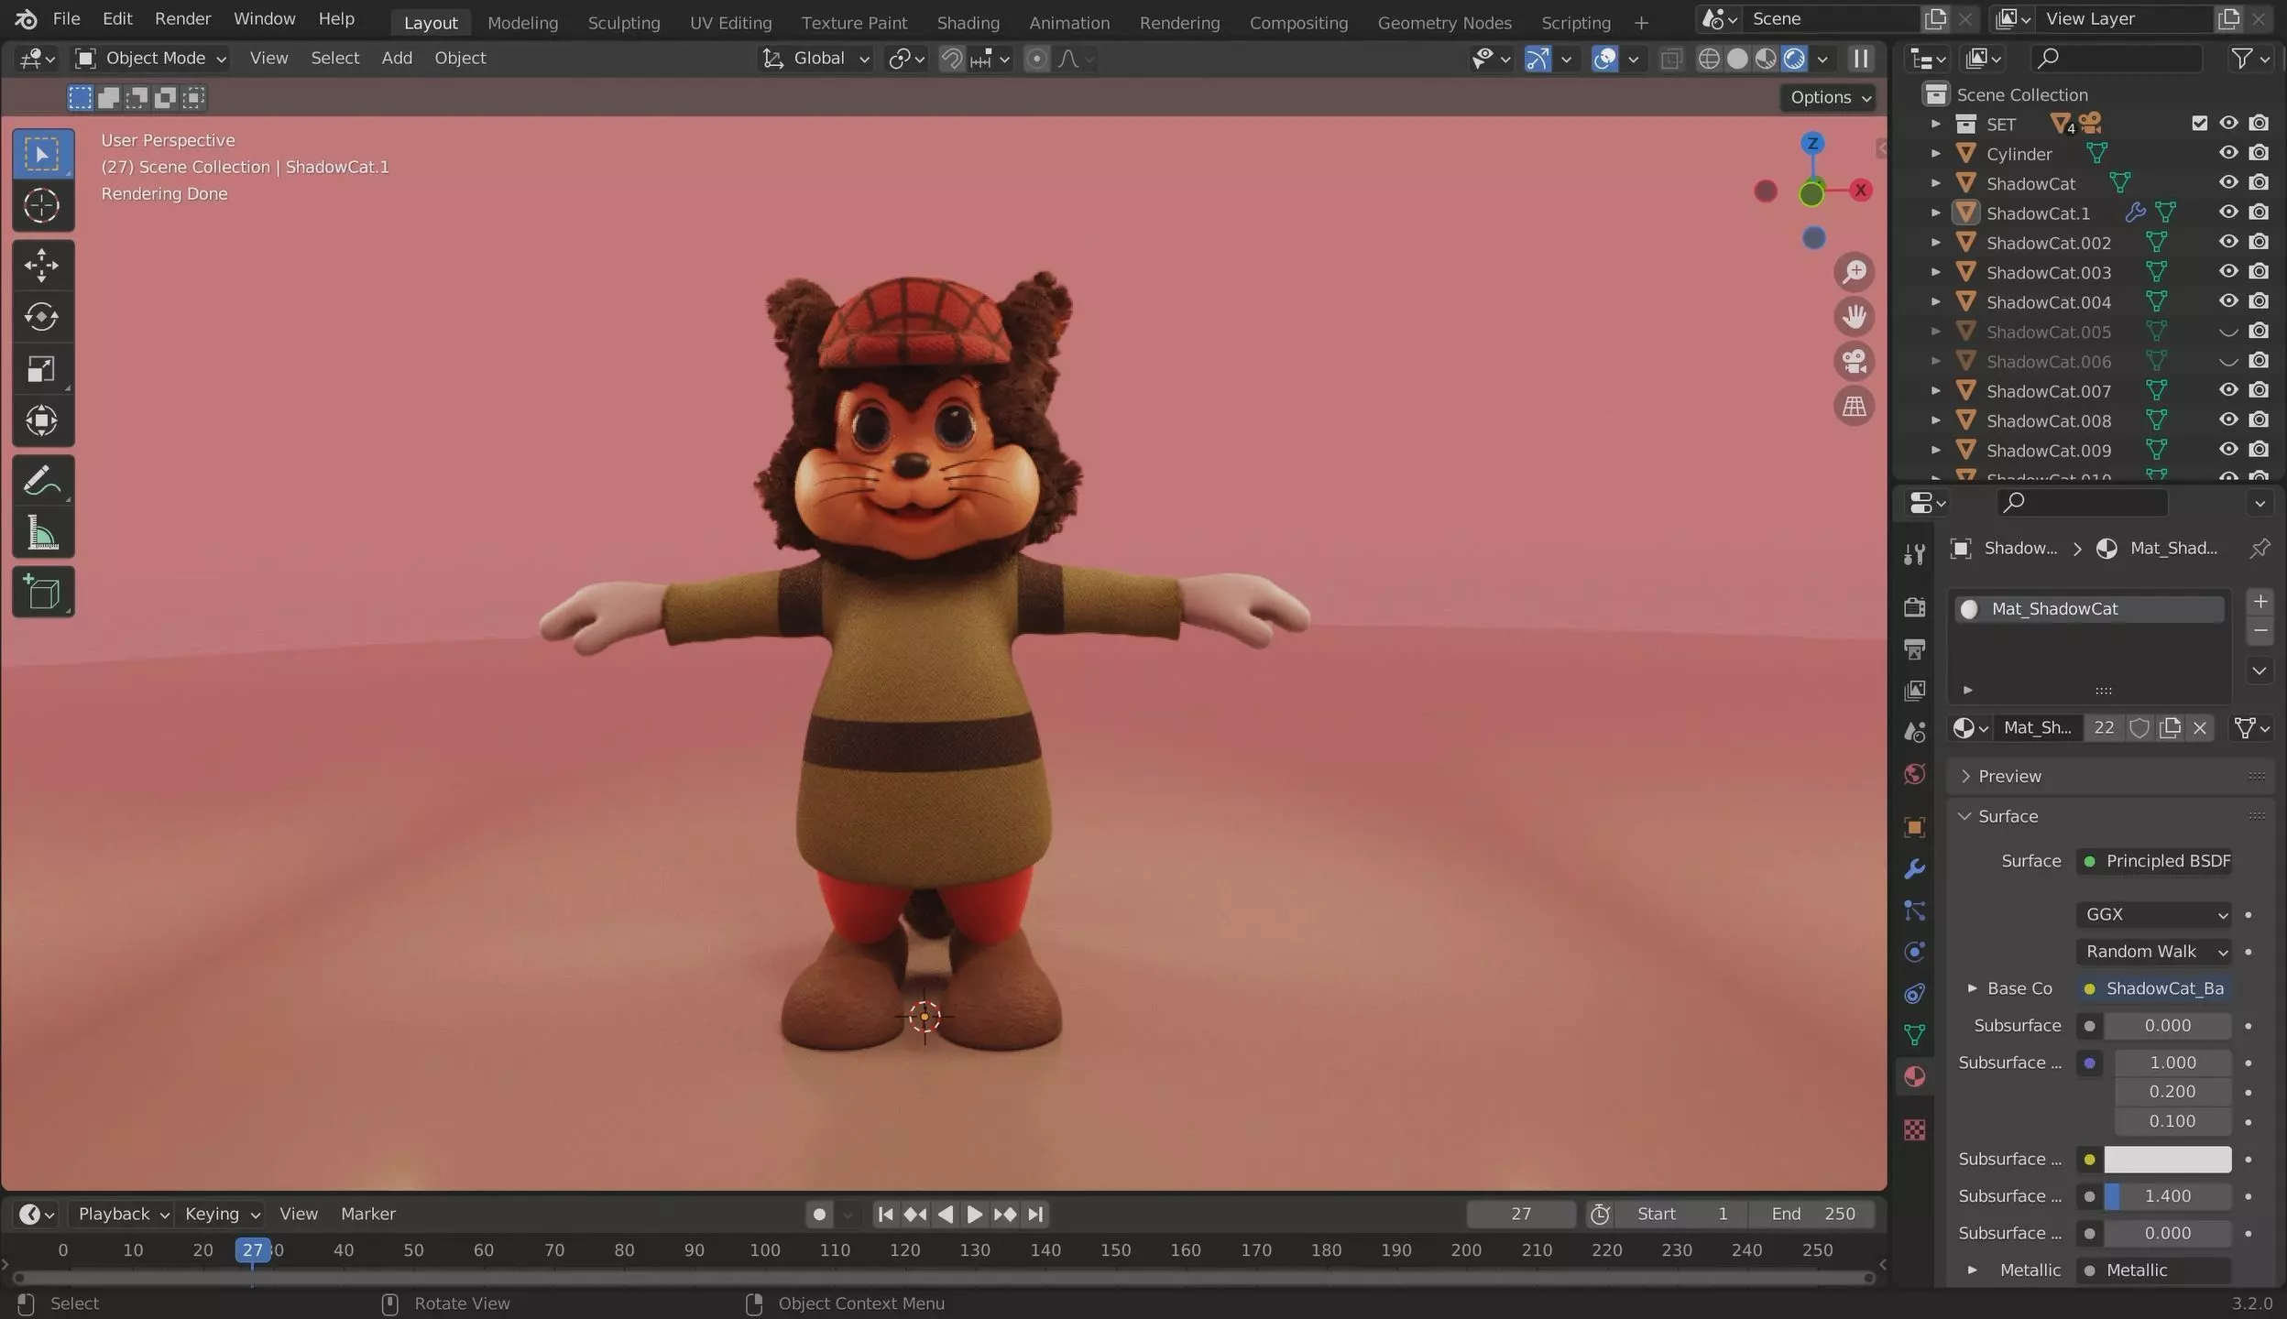The height and width of the screenshot is (1319, 2287).
Task: Switch to the Shading workspace tab
Action: pos(968,23)
